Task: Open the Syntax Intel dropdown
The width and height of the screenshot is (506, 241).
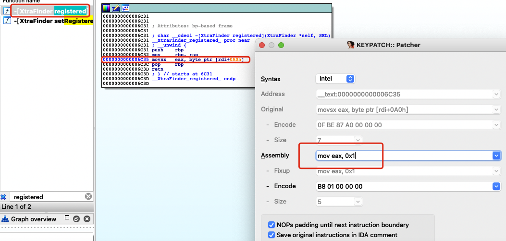Action: point(335,79)
